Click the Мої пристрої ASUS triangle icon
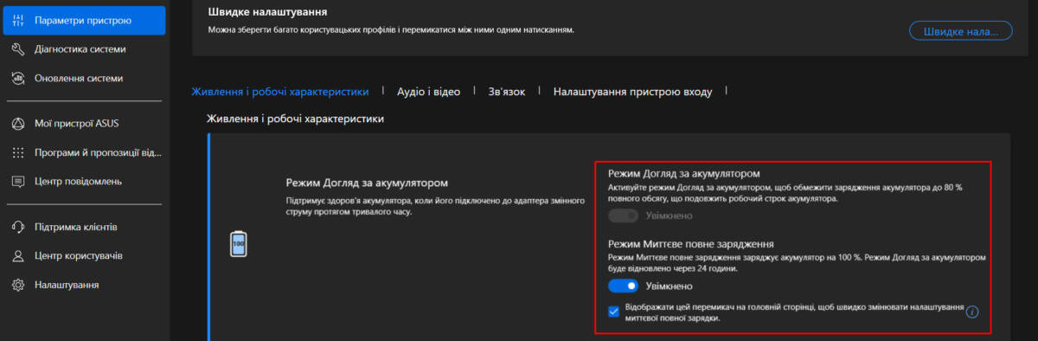This screenshot has height=341, width=1038. 17,124
